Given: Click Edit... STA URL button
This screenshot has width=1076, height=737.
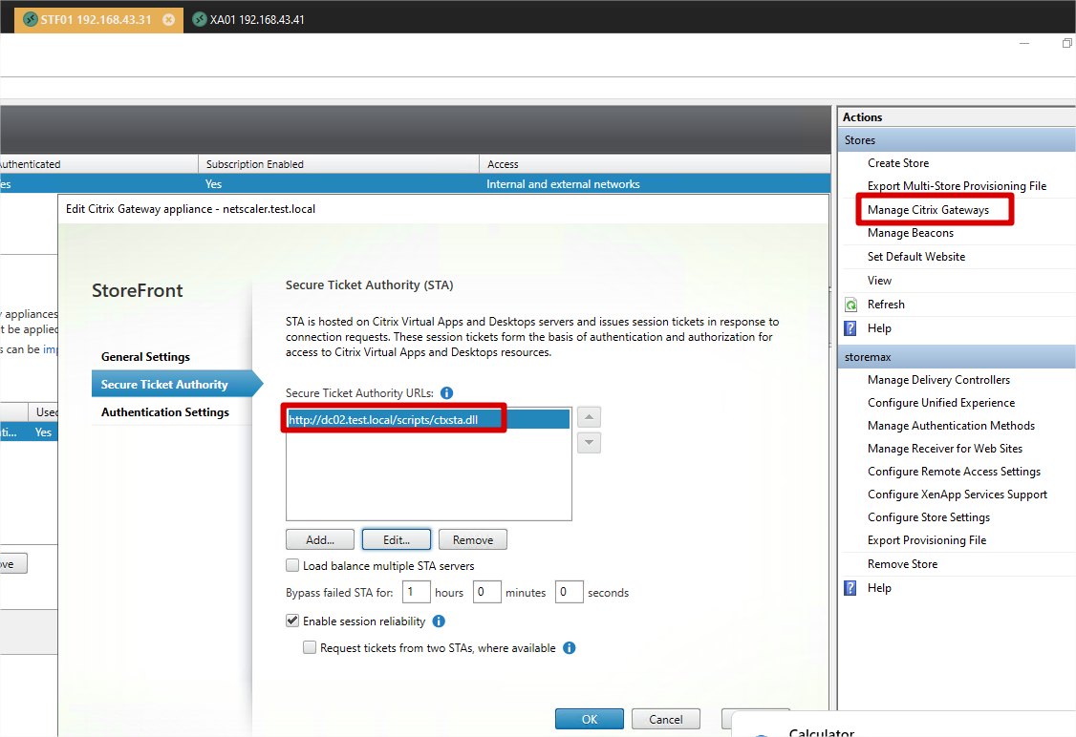Looking at the screenshot, I should (x=397, y=539).
